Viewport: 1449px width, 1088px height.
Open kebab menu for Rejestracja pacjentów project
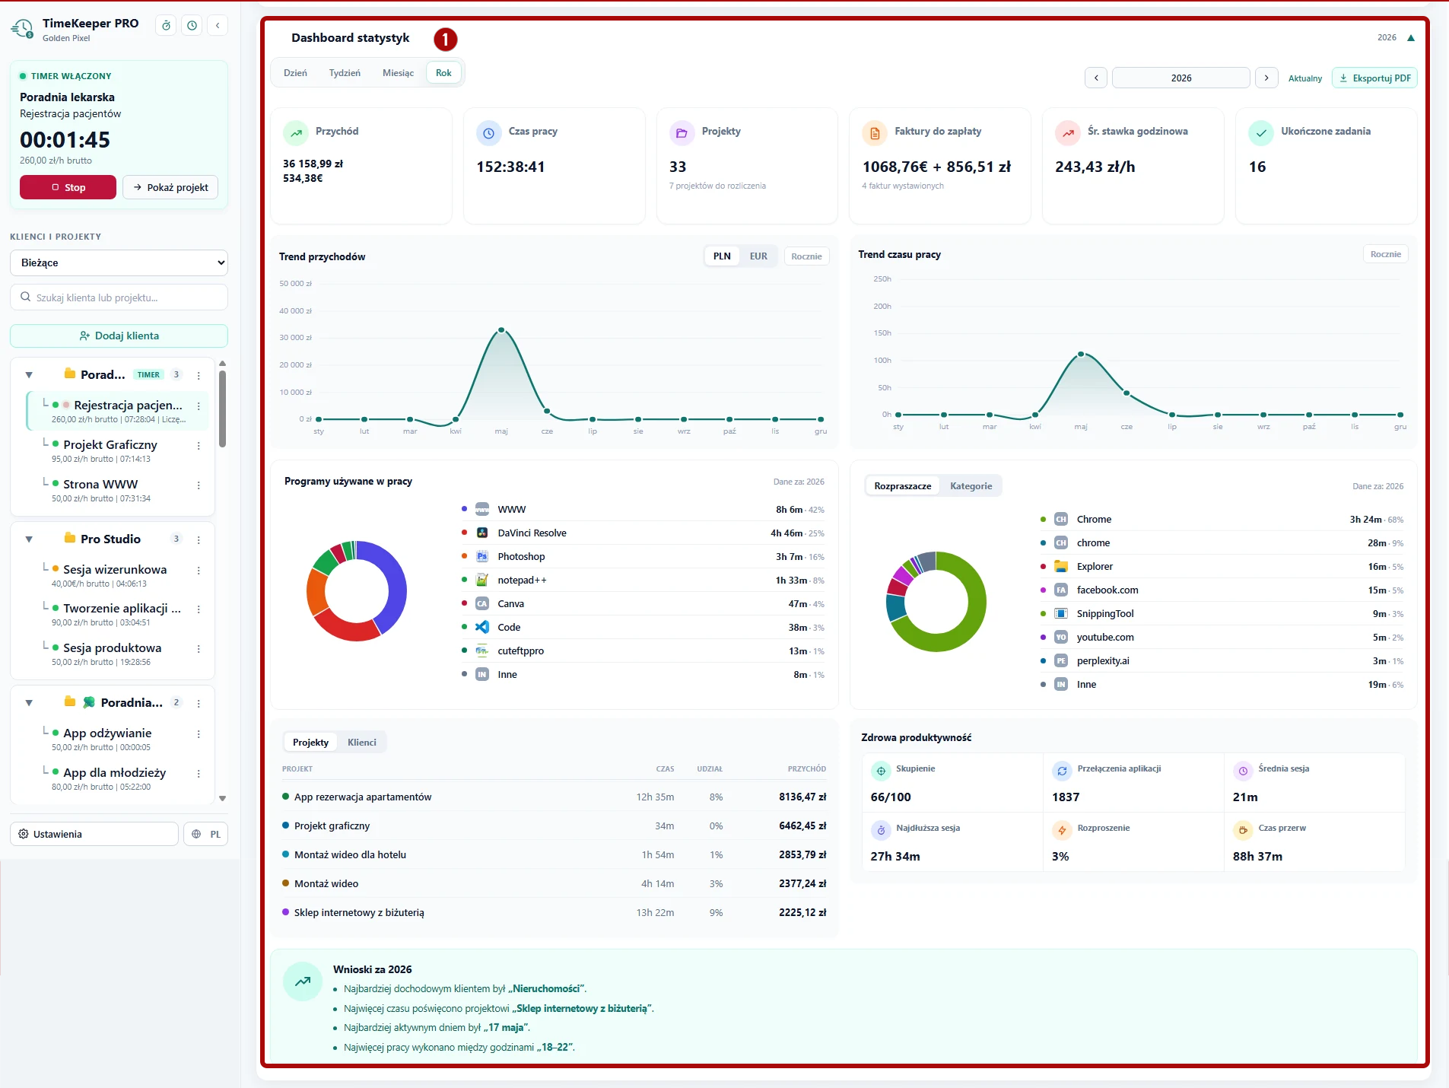(199, 406)
